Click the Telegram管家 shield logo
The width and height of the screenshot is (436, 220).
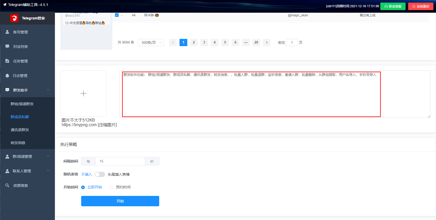[14, 18]
